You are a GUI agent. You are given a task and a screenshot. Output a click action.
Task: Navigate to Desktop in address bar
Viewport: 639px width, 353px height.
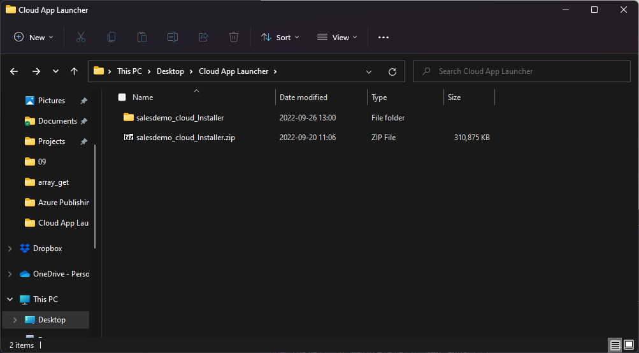point(170,71)
